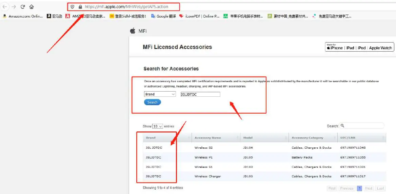This screenshot has height=194, width=396.
Task: Open the Brand search-type dropdown
Action: pyautogui.click(x=160, y=94)
